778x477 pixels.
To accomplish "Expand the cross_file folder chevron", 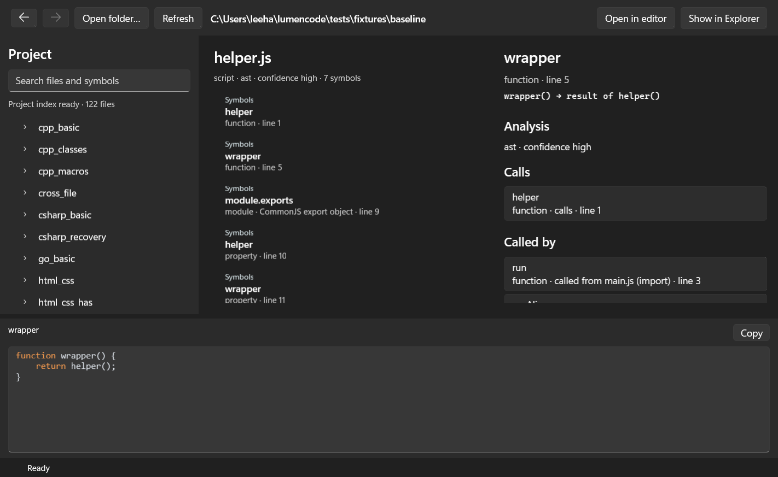I will pyautogui.click(x=25, y=193).
